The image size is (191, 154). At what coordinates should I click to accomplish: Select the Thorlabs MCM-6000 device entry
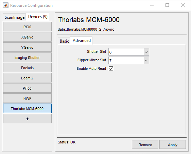click(27, 108)
